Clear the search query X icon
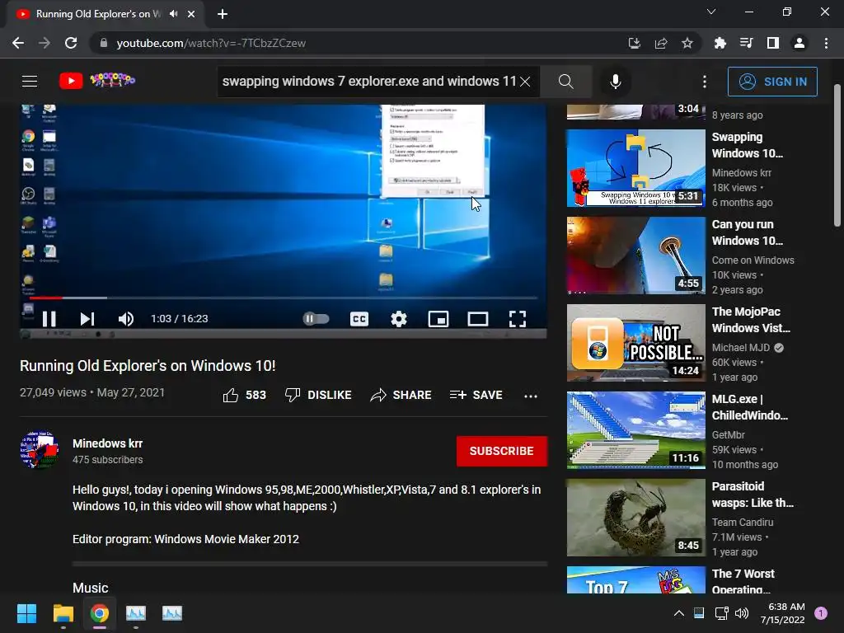844x633 pixels. click(525, 82)
